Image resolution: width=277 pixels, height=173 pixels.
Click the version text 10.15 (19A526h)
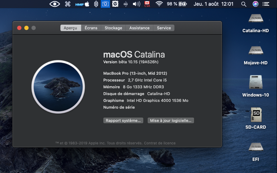click(143, 62)
